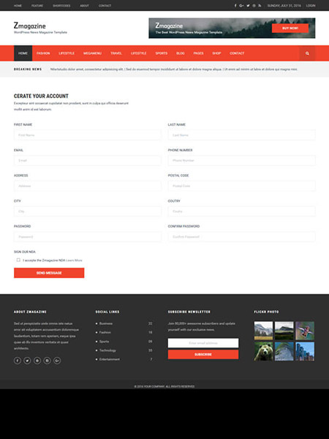
Task: Click the RSS feed icon in the top bar
Action: click(x=260, y=6)
